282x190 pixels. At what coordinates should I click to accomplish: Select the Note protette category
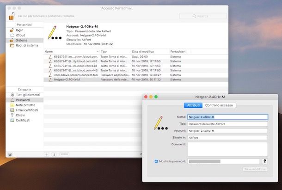pos(25,105)
